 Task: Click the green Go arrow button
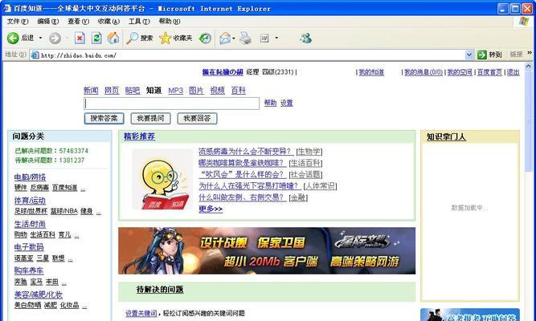pyautogui.click(x=481, y=55)
